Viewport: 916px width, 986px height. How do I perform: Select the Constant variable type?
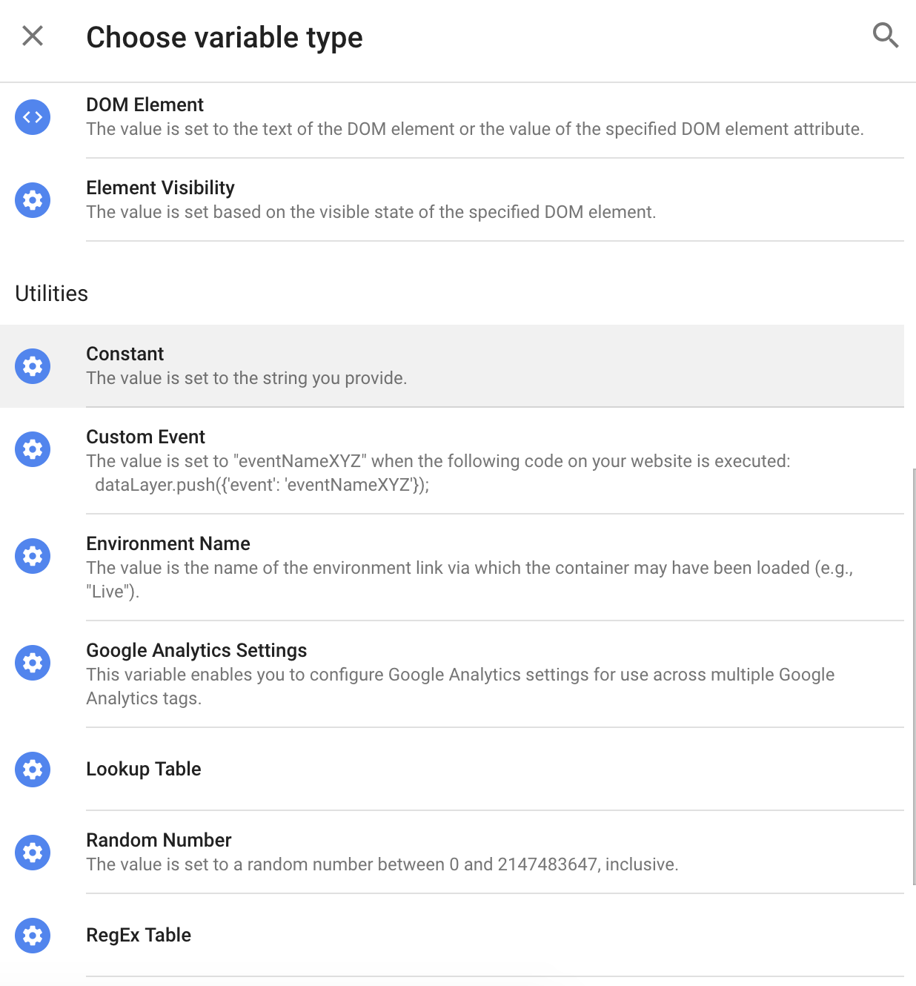pos(125,354)
